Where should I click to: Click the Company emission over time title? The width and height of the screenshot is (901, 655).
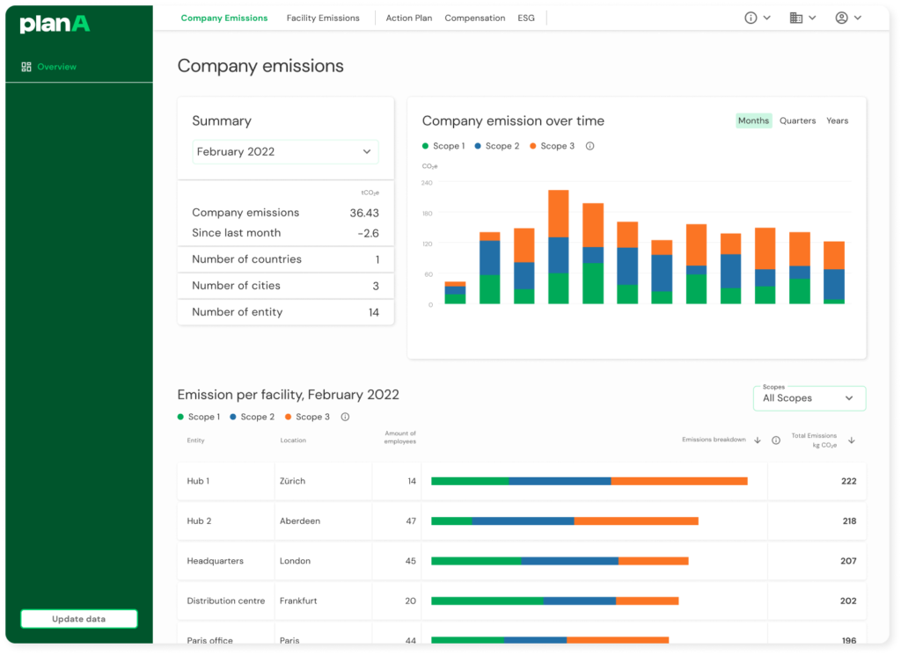[x=513, y=120]
